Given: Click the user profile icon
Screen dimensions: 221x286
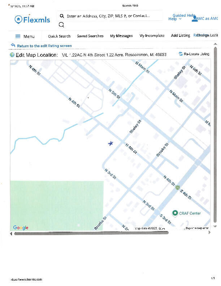Looking at the screenshot, I should 195,18.
